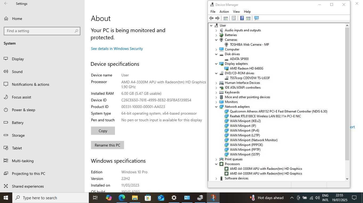Expand the Keyboards category
Image resolution: width=363 pixels, height=203 pixels.
point(216,92)
